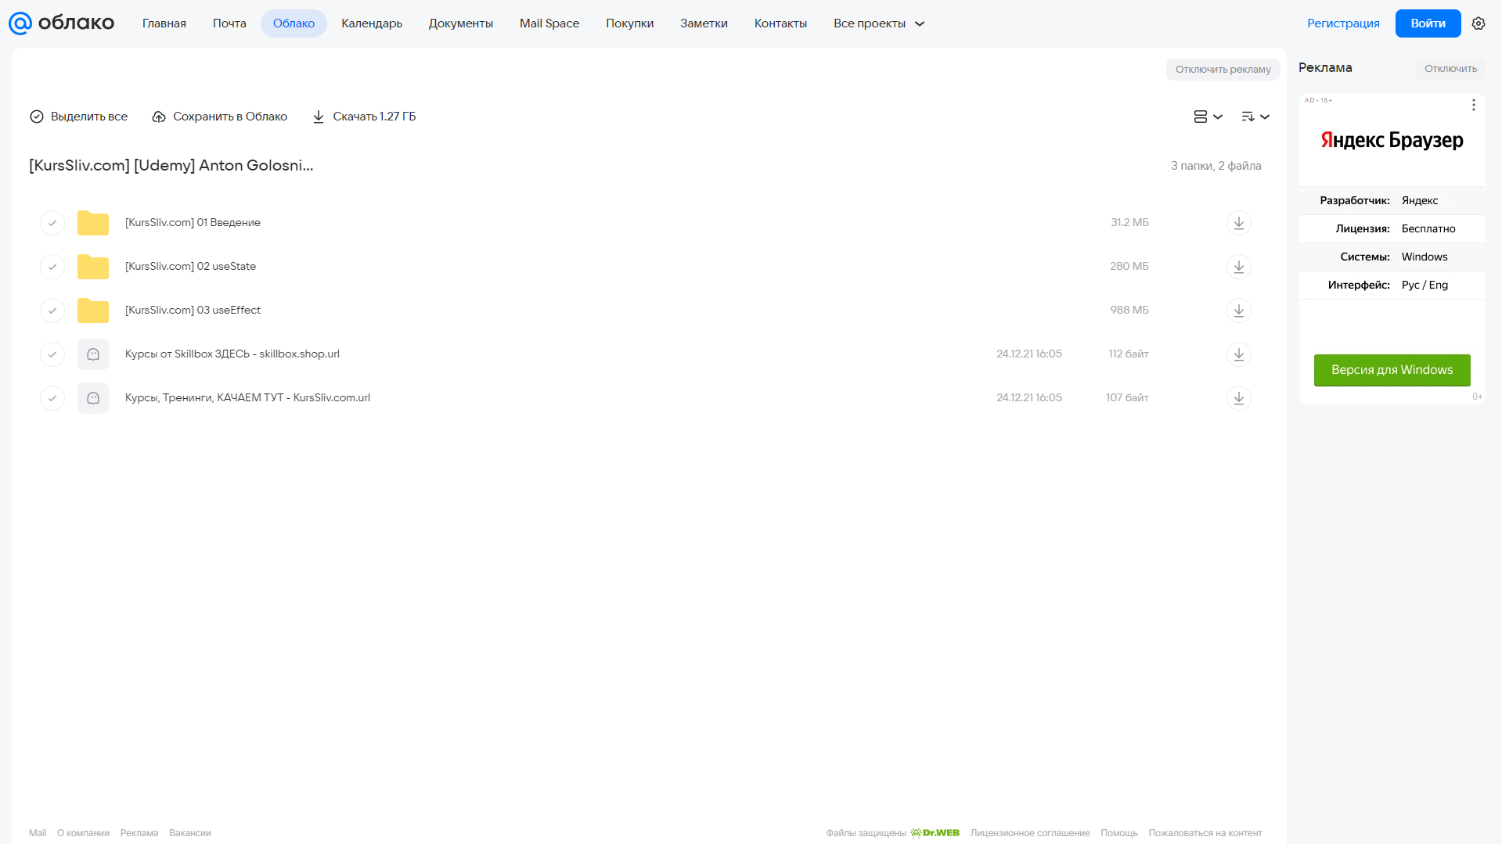Expand the view mode dropdown
Viewport: 1502px width, 844px height.
click(x=1208, y=117)
